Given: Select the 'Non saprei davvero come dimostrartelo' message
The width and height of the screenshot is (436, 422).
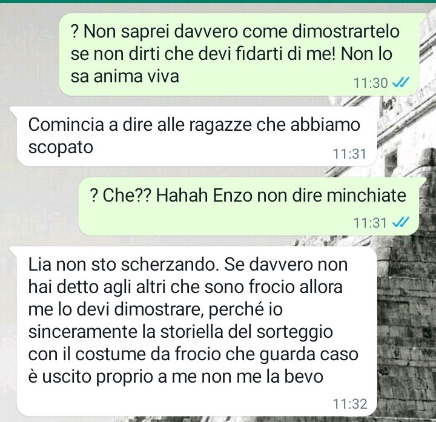Looking at the screenshot, I should click(239, 54).
